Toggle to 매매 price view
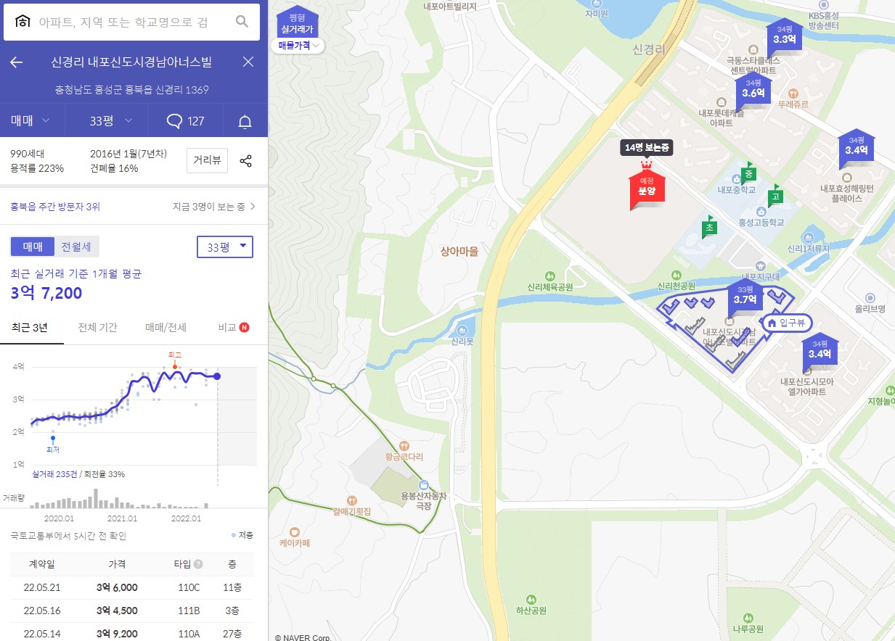 tap(33, 247)
